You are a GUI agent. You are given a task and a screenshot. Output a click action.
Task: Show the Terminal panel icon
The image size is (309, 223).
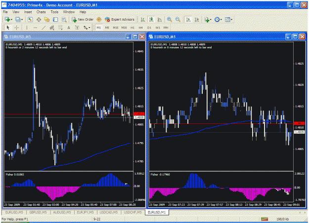tap(55, 19)
